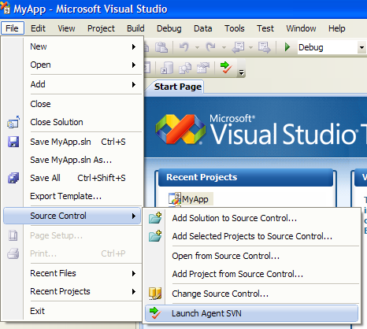Open the Navigate Backward dropdown arrow
Viewport: 367px width, 329px height.
click(x=250, y=48)
